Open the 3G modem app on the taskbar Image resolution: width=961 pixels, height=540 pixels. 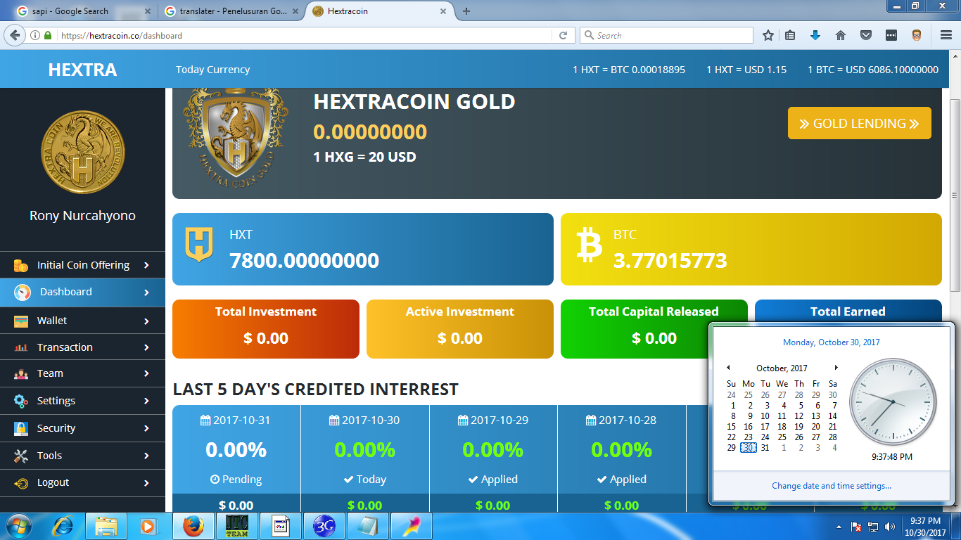[323, 526]
